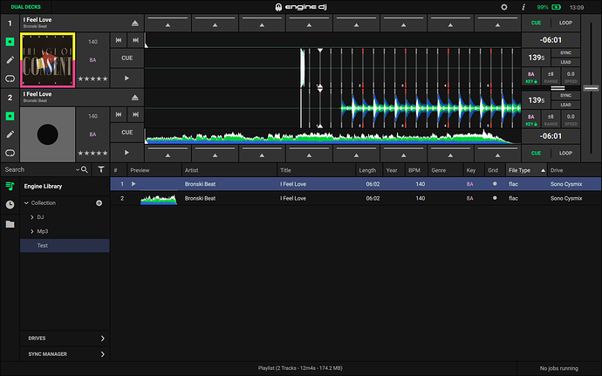Click the Age of Consent album art
Image resolution: width=602 pixels, height=376 pixels.
[x=48, y=60]
